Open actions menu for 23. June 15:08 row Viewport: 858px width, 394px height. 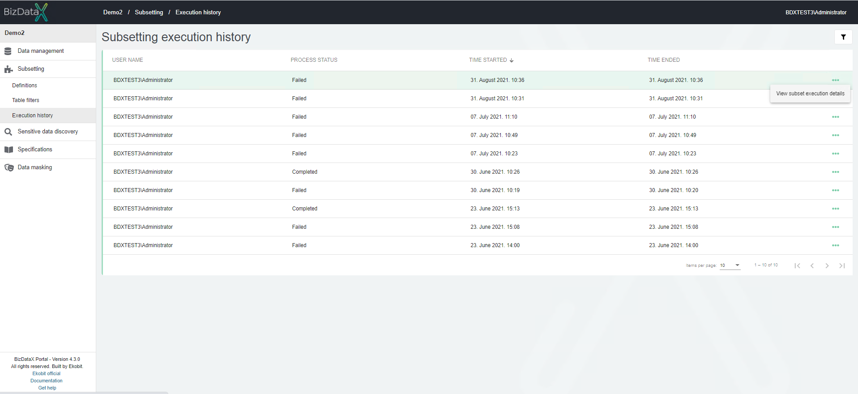836,227
